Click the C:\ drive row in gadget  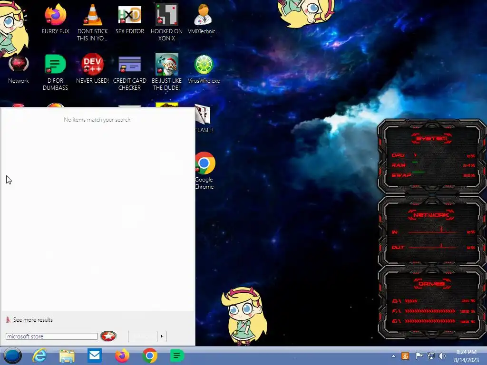pos(433,301)
